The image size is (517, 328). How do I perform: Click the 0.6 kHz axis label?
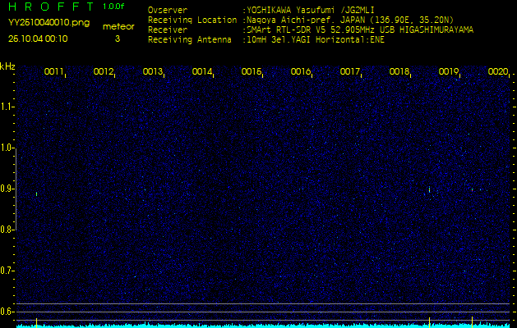[7, 311]
